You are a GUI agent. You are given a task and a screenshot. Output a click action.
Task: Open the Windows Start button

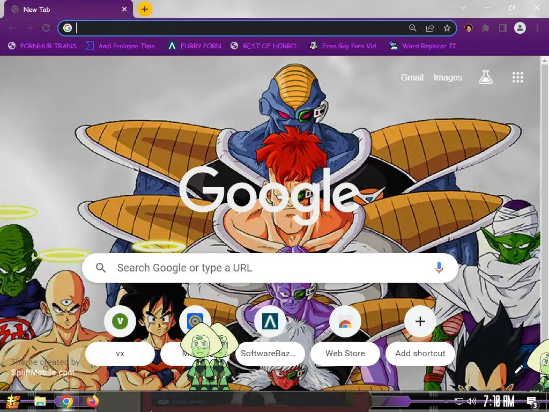13,401
